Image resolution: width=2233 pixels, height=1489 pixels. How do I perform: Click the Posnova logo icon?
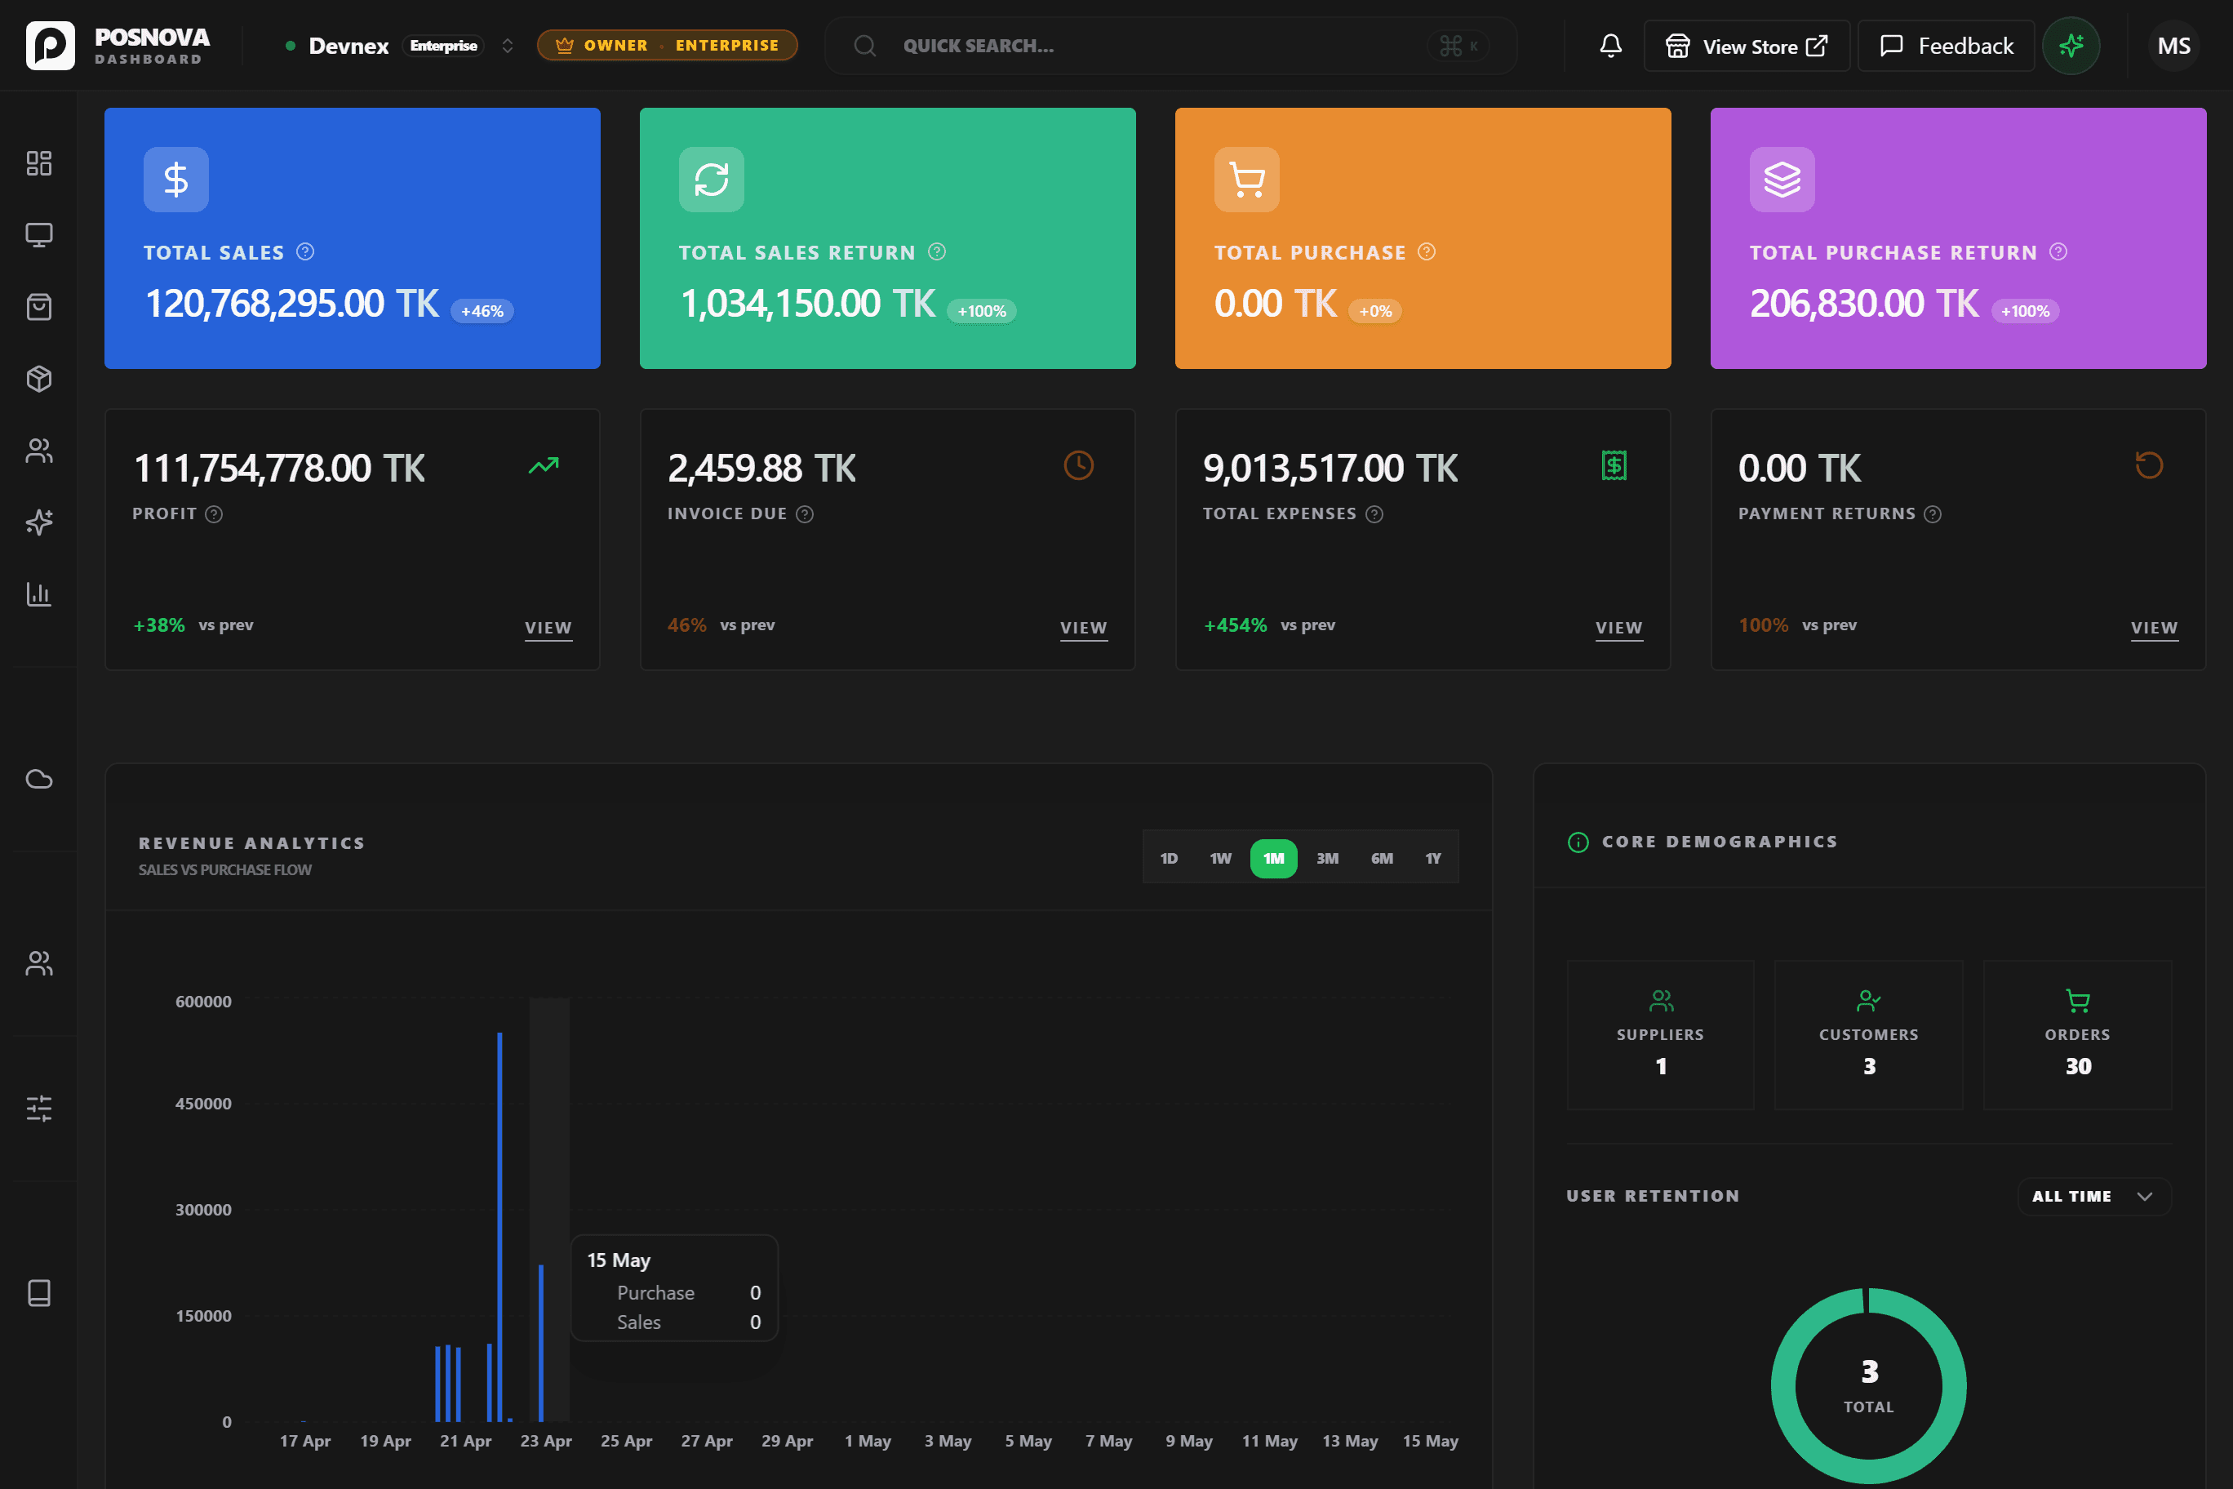(51, 46)
